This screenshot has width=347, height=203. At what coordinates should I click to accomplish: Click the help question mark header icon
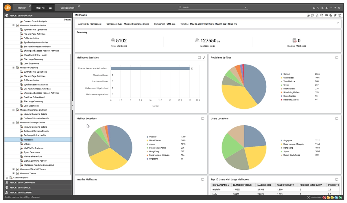click(335, 8)
